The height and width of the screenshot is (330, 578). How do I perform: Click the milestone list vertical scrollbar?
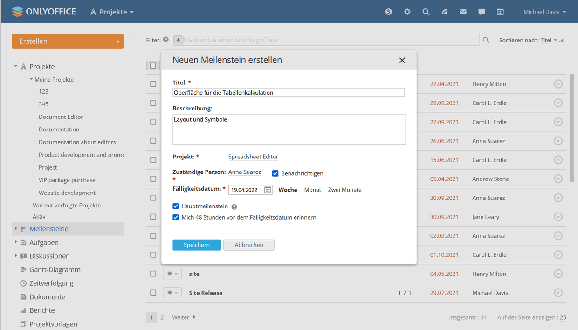pyautogui.click(x=572, y=128)
